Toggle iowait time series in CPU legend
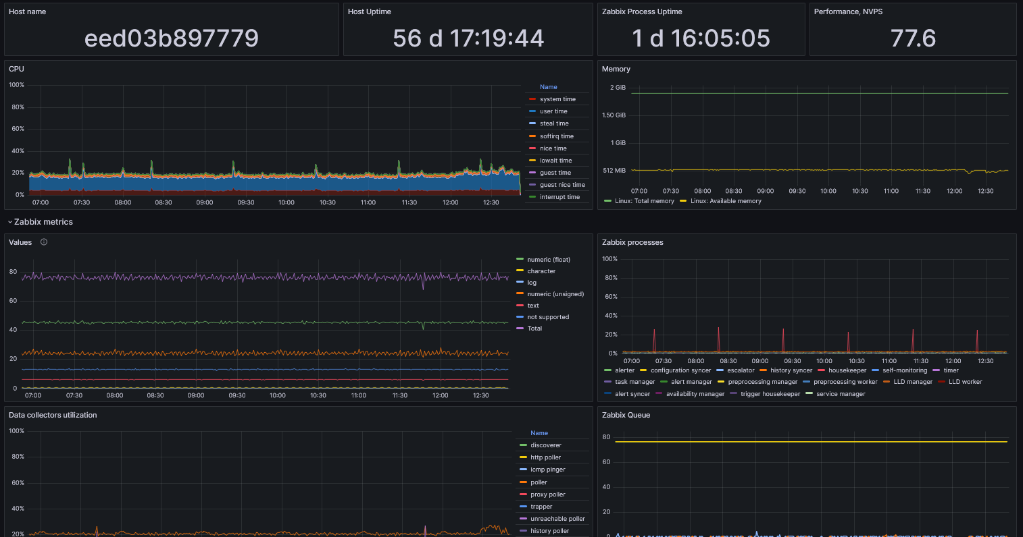 (555, 161)
